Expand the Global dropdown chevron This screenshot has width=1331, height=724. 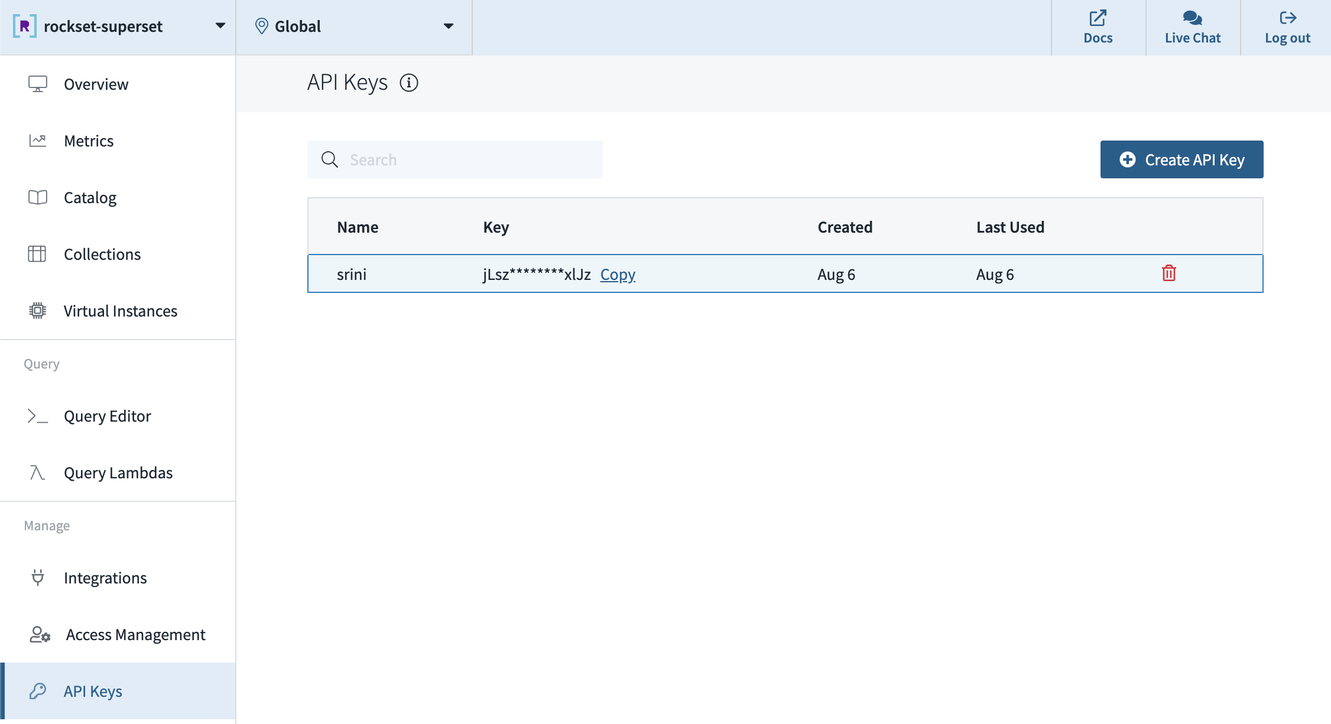tap(449, 26)
